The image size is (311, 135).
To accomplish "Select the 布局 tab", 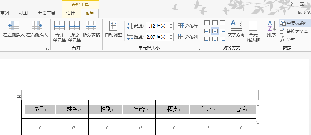I will pyautogui.click(x=90, y=13).
